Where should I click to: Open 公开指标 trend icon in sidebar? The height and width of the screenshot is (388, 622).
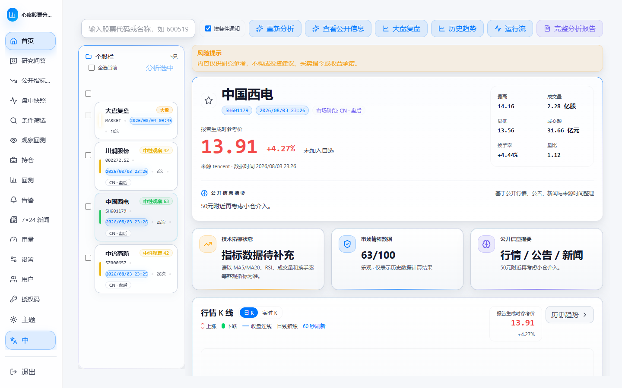(13, 81)
